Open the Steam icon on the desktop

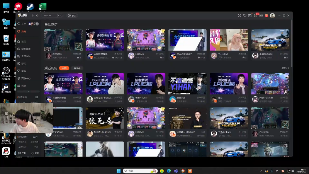[31, 7]
